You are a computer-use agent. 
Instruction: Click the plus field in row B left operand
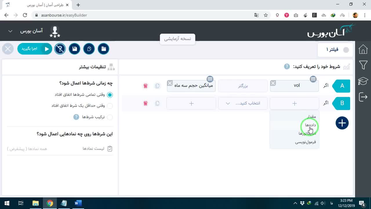pos(294,103)
